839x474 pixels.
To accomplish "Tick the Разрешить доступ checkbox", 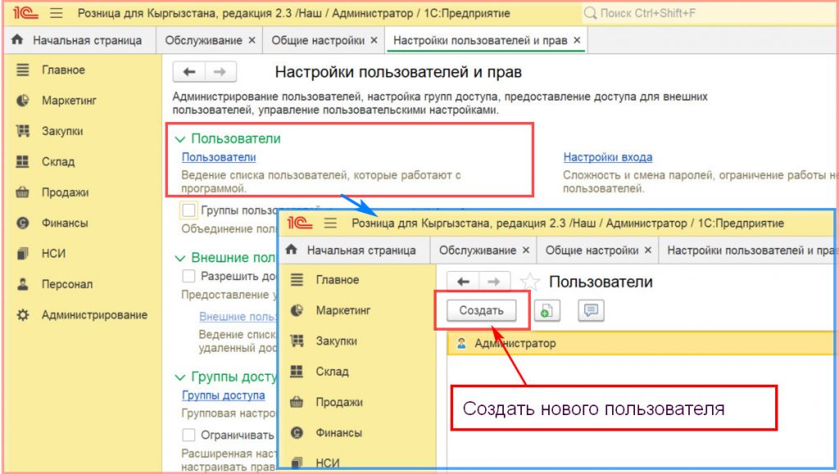I will coord(189,277).
